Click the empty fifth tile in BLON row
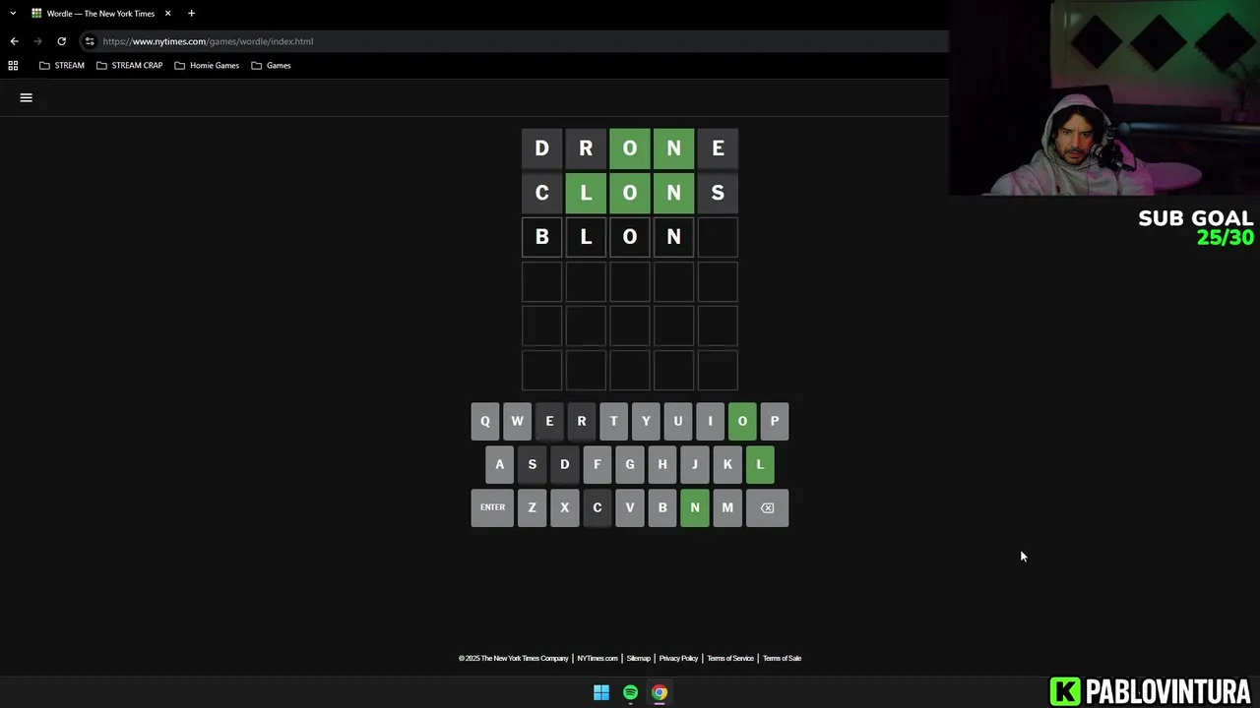1260x708 pixels. click(718, 237)
